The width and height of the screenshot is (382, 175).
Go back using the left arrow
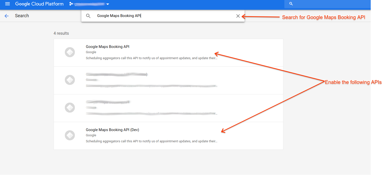[7, 16]
